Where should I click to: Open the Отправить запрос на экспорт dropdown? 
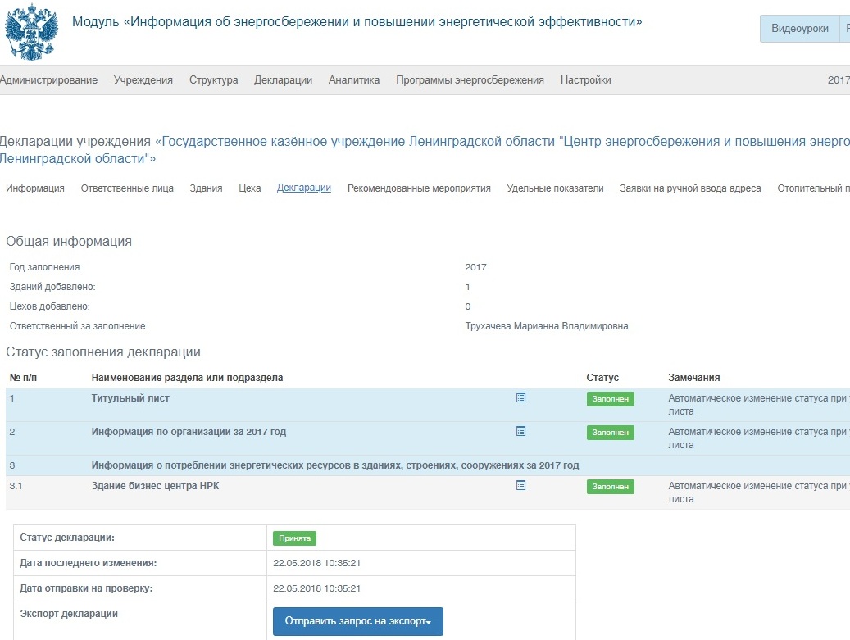[x=358, y=621]
